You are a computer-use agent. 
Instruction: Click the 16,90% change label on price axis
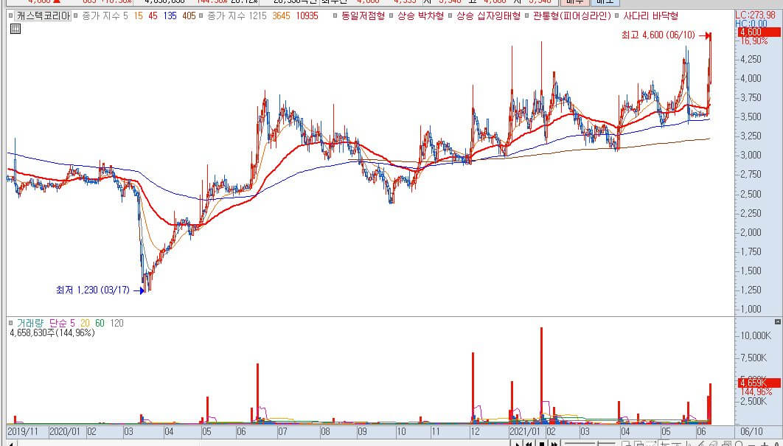coord(754,41)
